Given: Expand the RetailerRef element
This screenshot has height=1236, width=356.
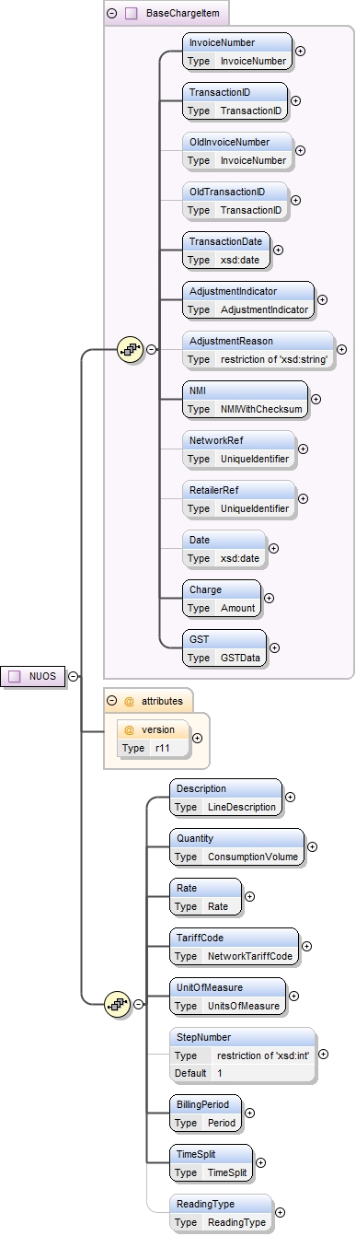Looking at the screenshot, I should (304, 499).
